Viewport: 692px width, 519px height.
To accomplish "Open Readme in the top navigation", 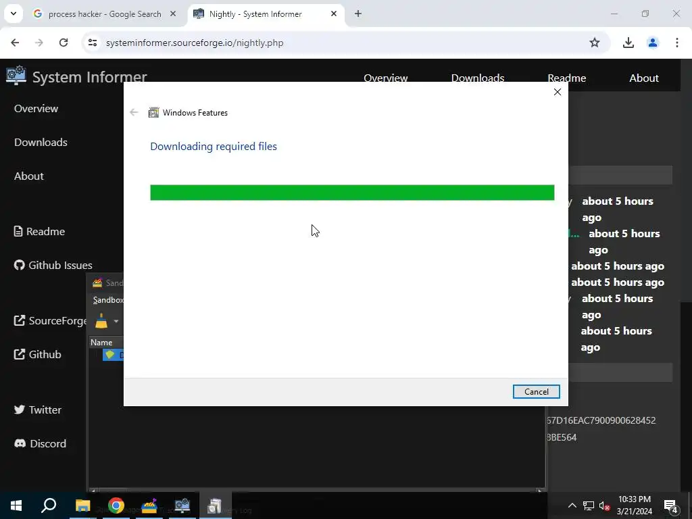I will (567, 78).
